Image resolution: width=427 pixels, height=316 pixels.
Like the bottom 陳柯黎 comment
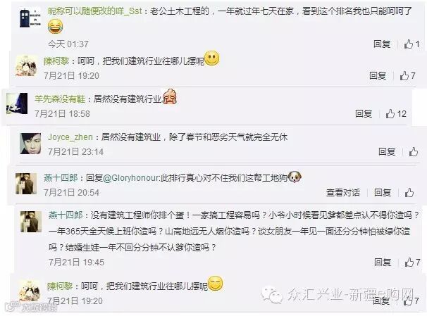pyautogui.click(x=411, y=301)
